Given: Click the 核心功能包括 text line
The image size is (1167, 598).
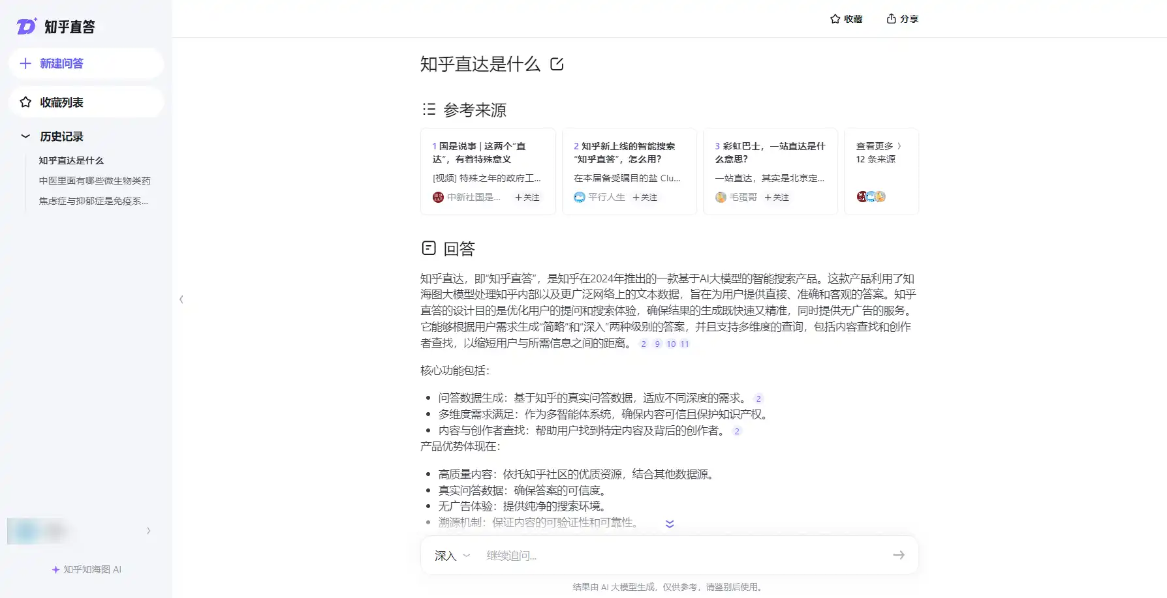Looking at the screenshot, I should [x=454, y=370].
